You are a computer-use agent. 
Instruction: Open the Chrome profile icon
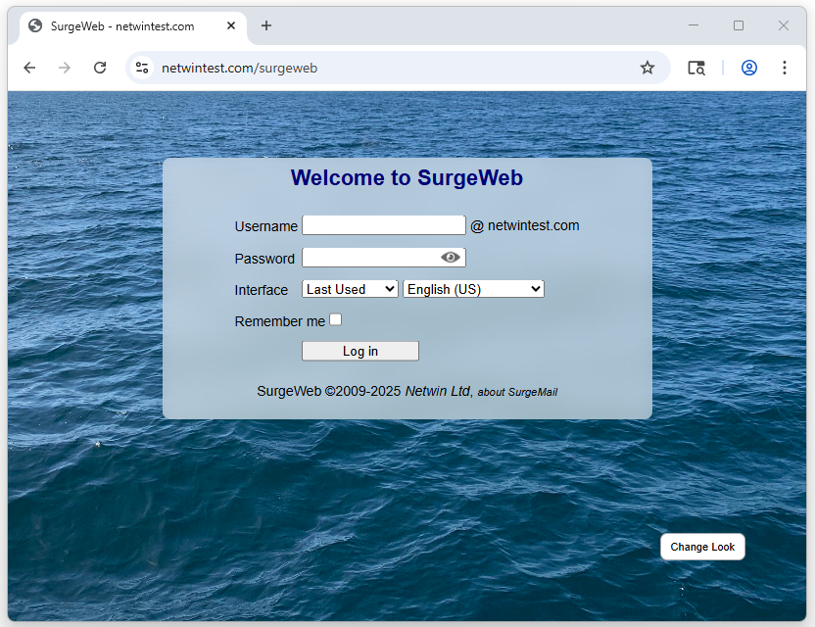(749, 68)
